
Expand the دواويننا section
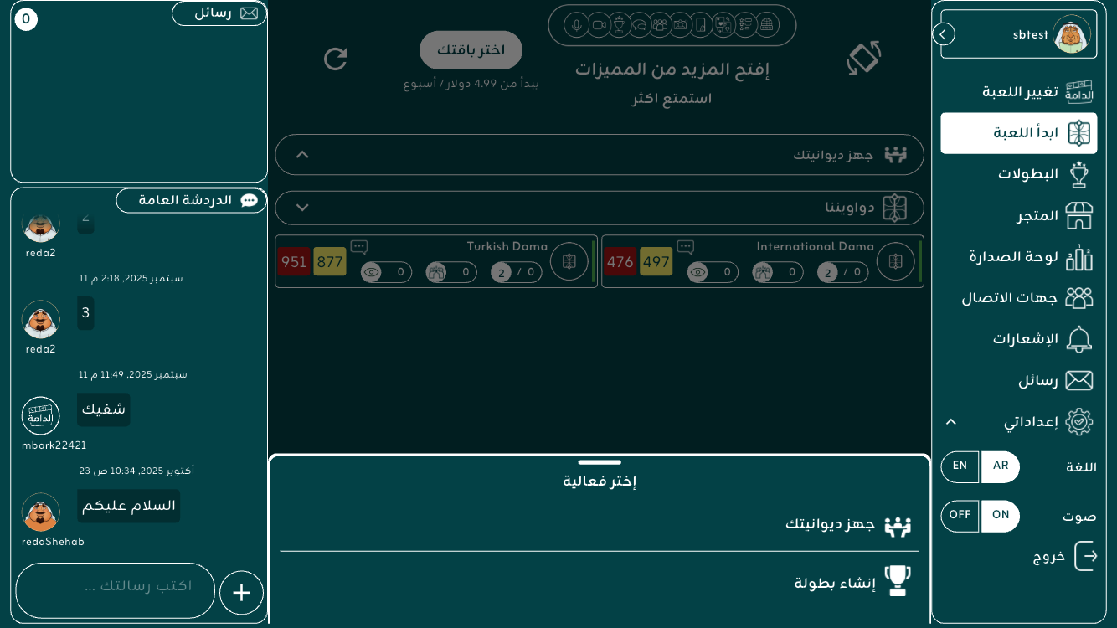[303, 208]
